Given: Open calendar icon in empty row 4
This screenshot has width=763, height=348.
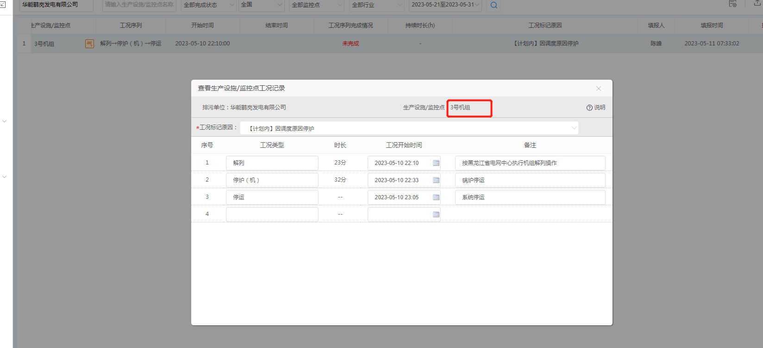Looking at the screenshot, I should pyautogui.click(x=436, y=215).
